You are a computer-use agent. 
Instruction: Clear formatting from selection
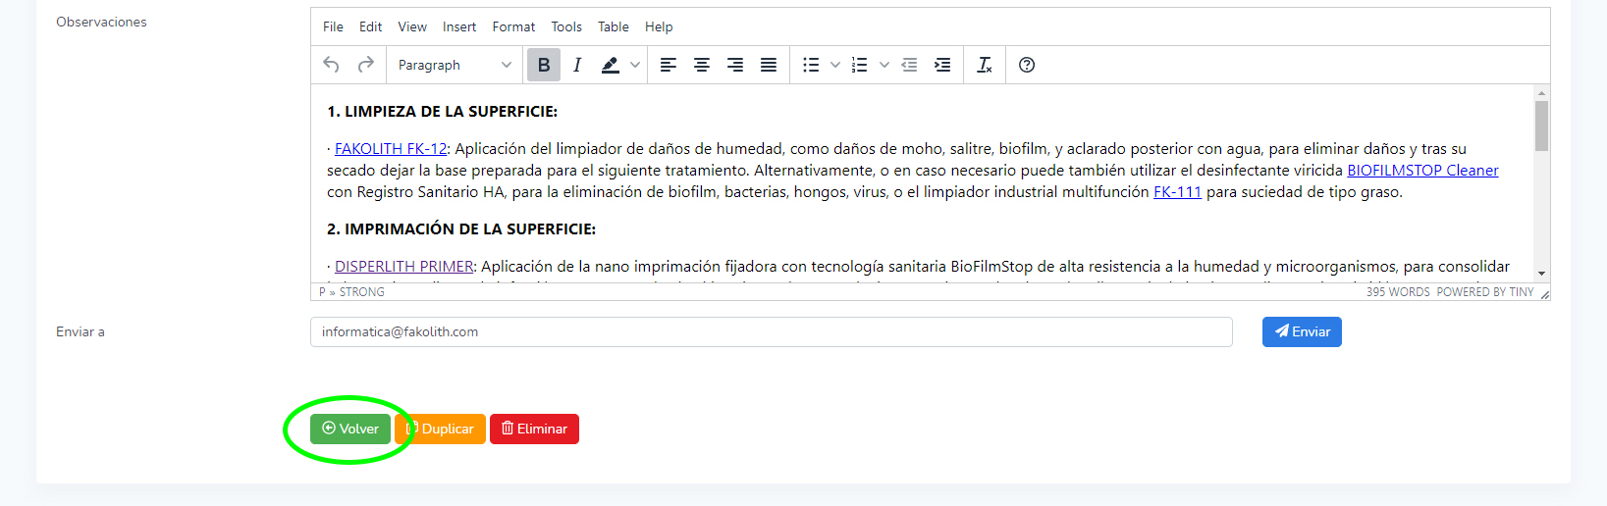click(985, 65)
